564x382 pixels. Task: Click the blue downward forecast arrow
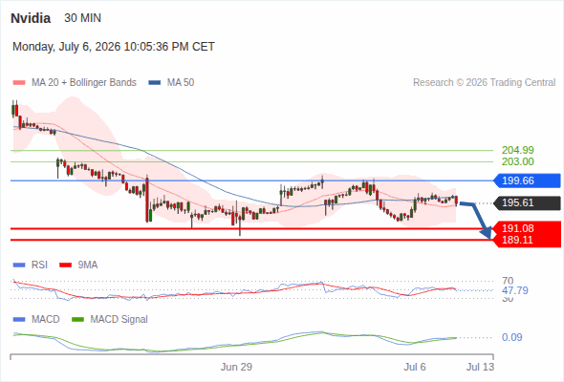(x=476, y=220)
